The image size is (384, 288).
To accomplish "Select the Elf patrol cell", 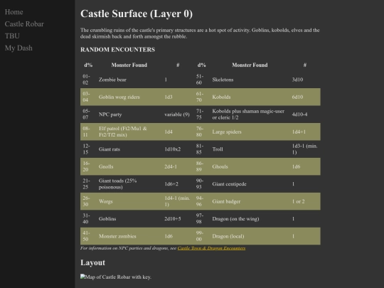I will point(129,132).
